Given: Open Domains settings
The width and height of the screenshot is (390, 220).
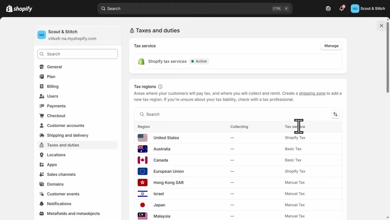Looking at the screenshot, I should pos(77,184).
